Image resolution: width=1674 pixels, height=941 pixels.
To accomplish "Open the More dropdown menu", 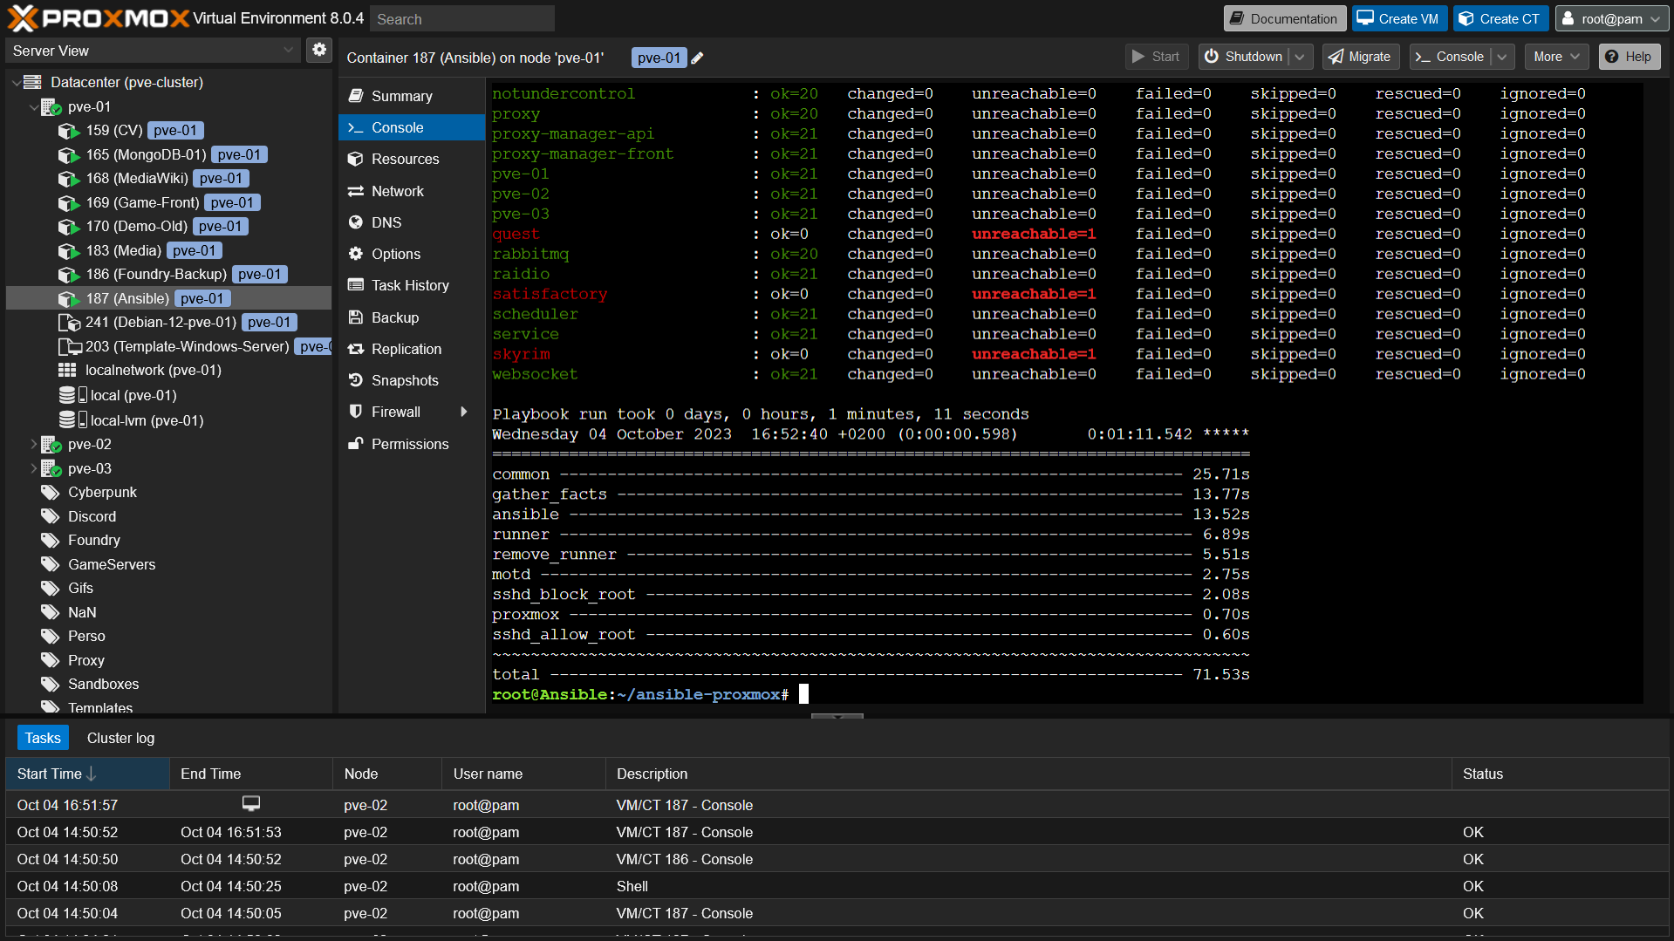I will point(1556,57).
